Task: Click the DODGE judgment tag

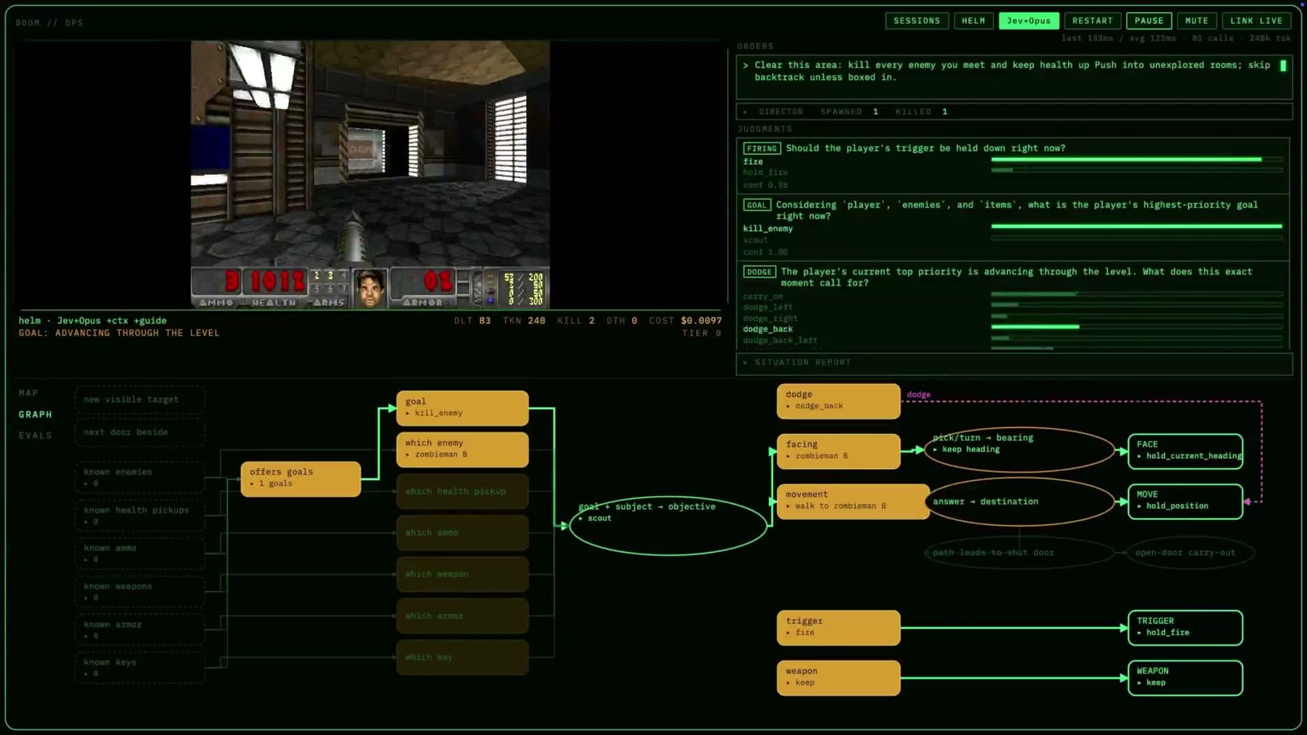Action: pyautogui.click(x=759, y=272)
